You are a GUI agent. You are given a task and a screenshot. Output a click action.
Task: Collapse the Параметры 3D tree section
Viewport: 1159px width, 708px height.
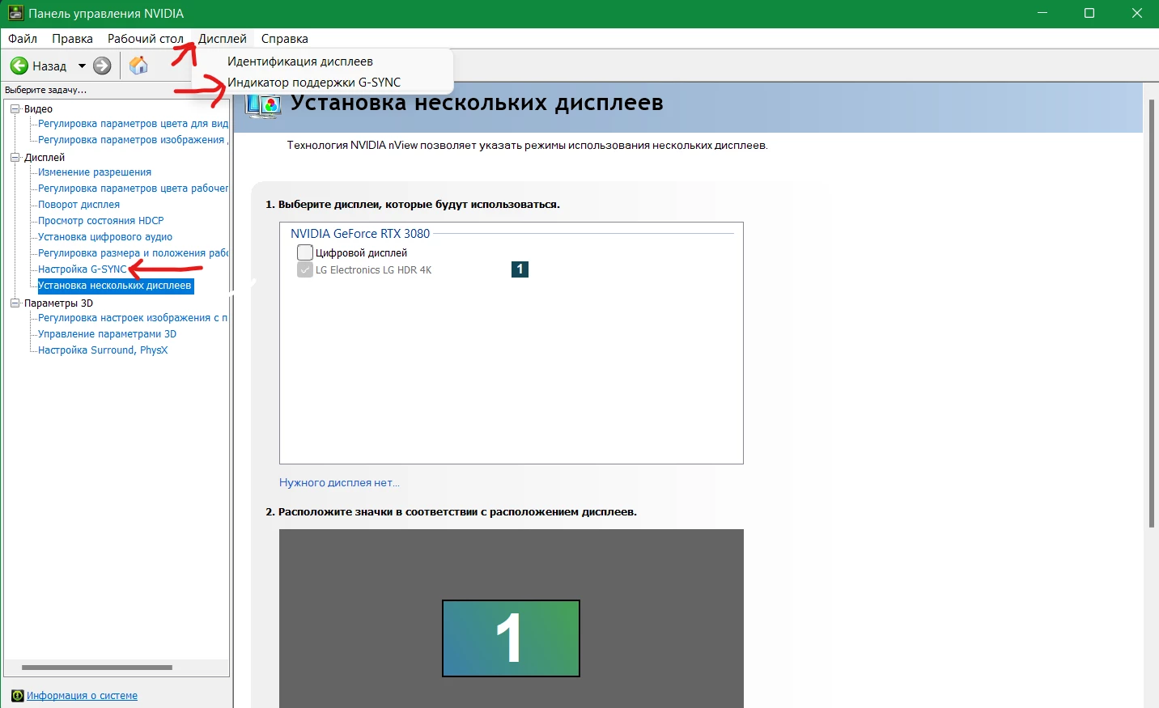point(15,303)
